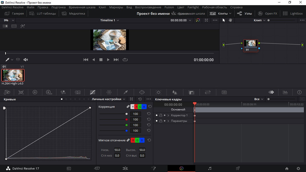Toggle the green channel in Коррекция
This screenshot has height=172, width=306.
(x=140, y=107)
